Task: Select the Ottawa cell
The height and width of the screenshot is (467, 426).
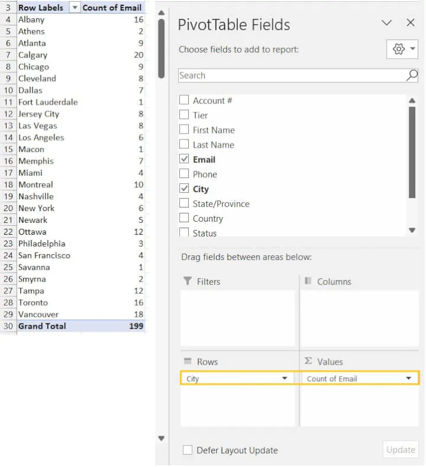Action: (x=49, y=232)
